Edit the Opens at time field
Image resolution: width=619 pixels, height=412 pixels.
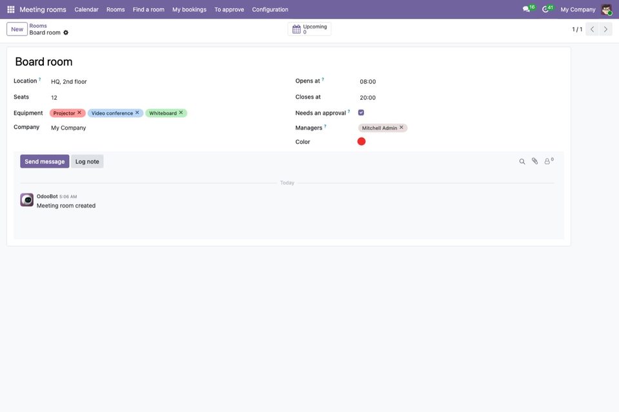coord(460,82)
